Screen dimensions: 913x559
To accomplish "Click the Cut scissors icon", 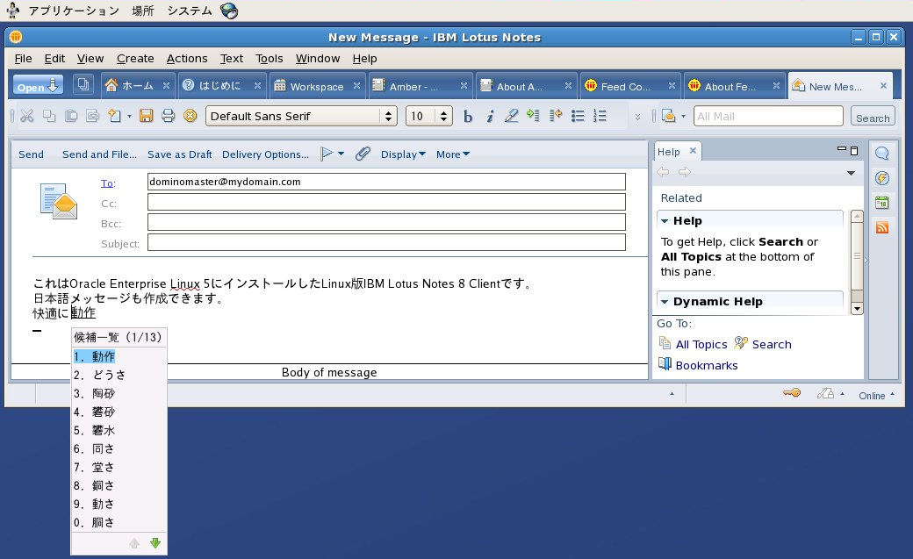I will 27,116.
